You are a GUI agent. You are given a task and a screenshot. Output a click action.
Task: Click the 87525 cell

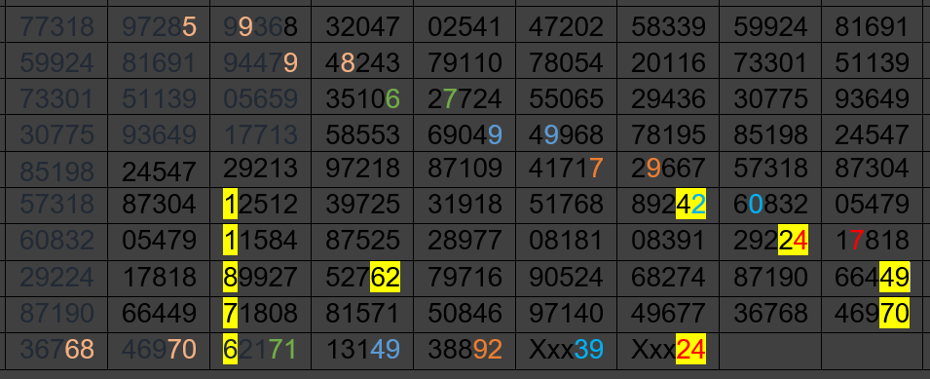[x=362, y=242]
